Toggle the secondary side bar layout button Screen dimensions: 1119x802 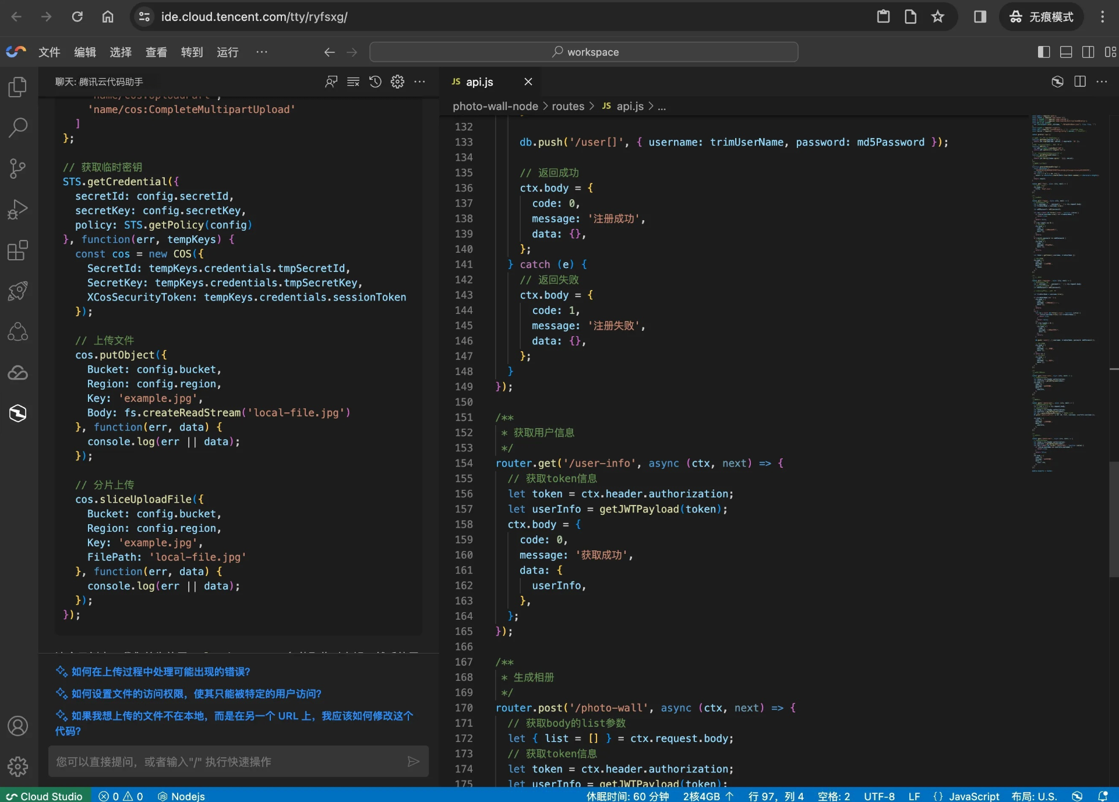click(x=1088, y=52)
